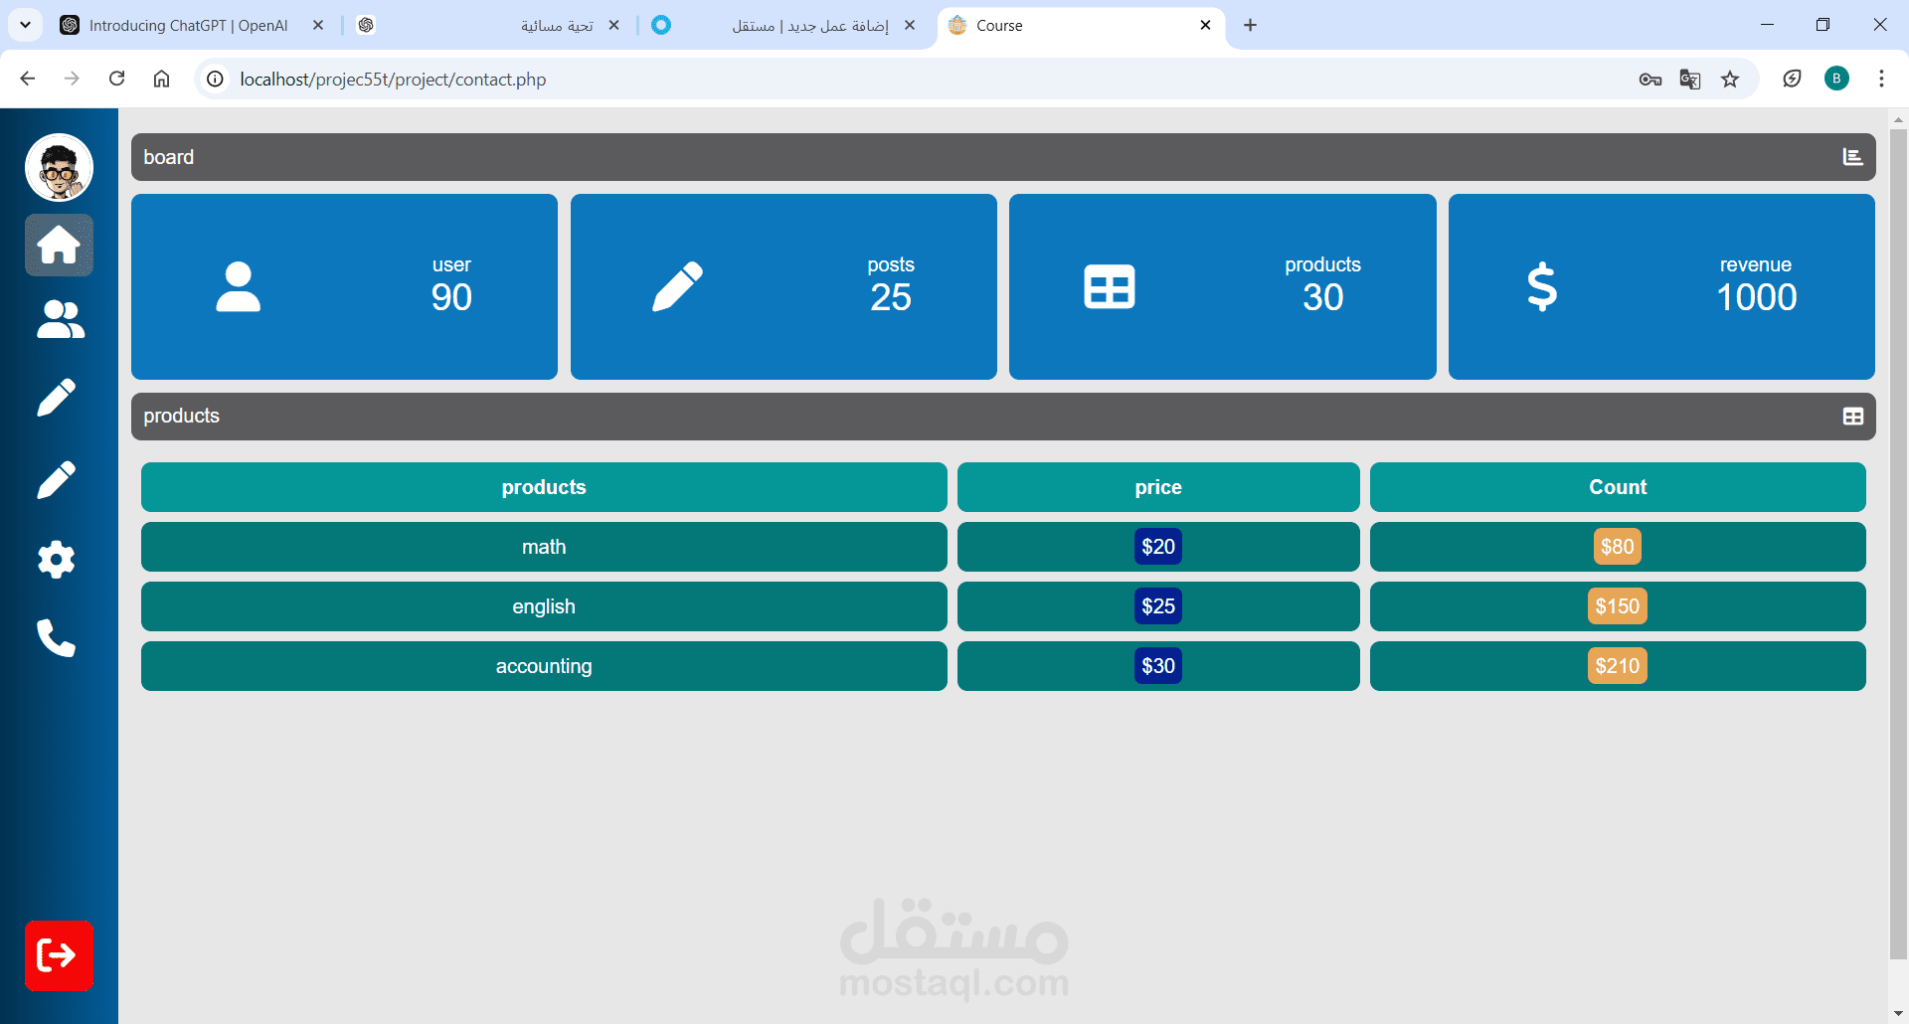This screenshot has height=1024, width=1909.
Task: Click the profile avatar in sidebar
Action: (x=59, y=167)
